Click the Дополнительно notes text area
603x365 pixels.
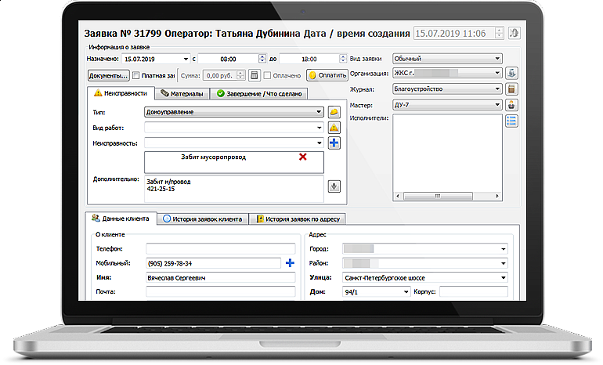click(234, 189)
